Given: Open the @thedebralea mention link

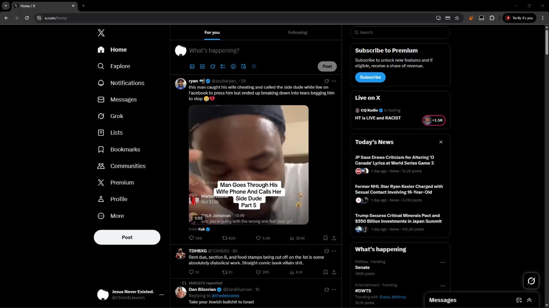Looking at the screenshot, I should [x=225, y=296].
